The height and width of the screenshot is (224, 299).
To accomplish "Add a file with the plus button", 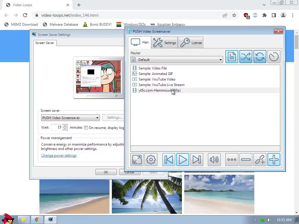I will click(274, 160).
